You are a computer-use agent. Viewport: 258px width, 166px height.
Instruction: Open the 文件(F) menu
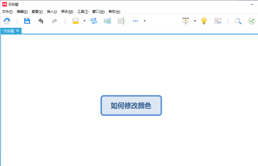coord(7,12)
